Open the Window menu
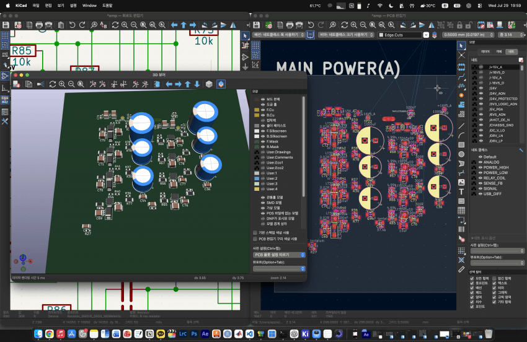This screenshot has width=527, height=342. (x=89, y=6)
